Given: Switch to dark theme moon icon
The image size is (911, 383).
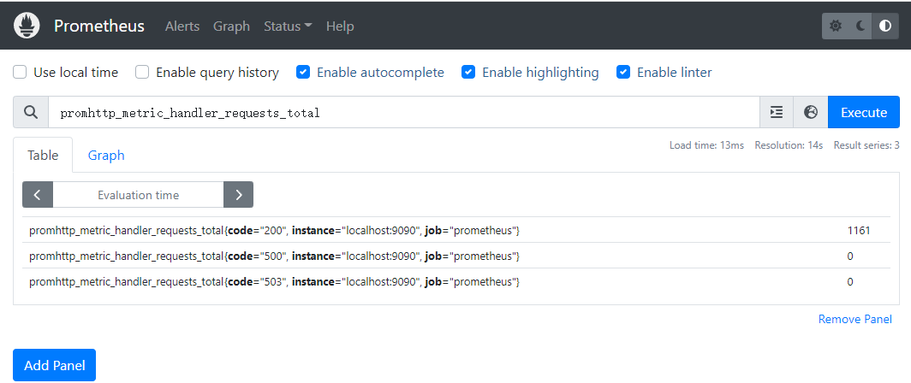Looking at the screenshot, I should pos(860,27).
